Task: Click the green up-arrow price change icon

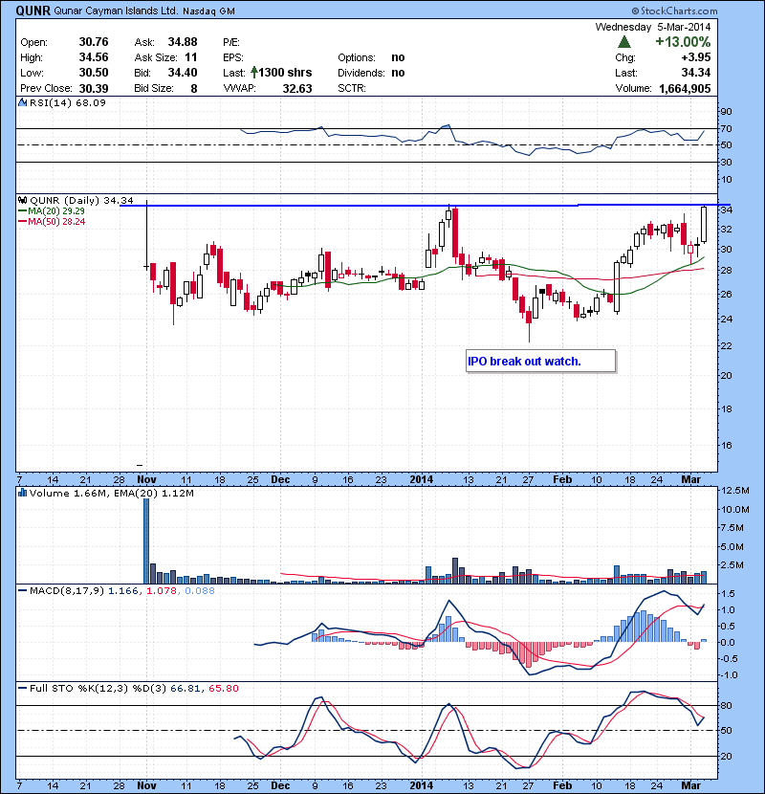Action: [x=624, y=42]
